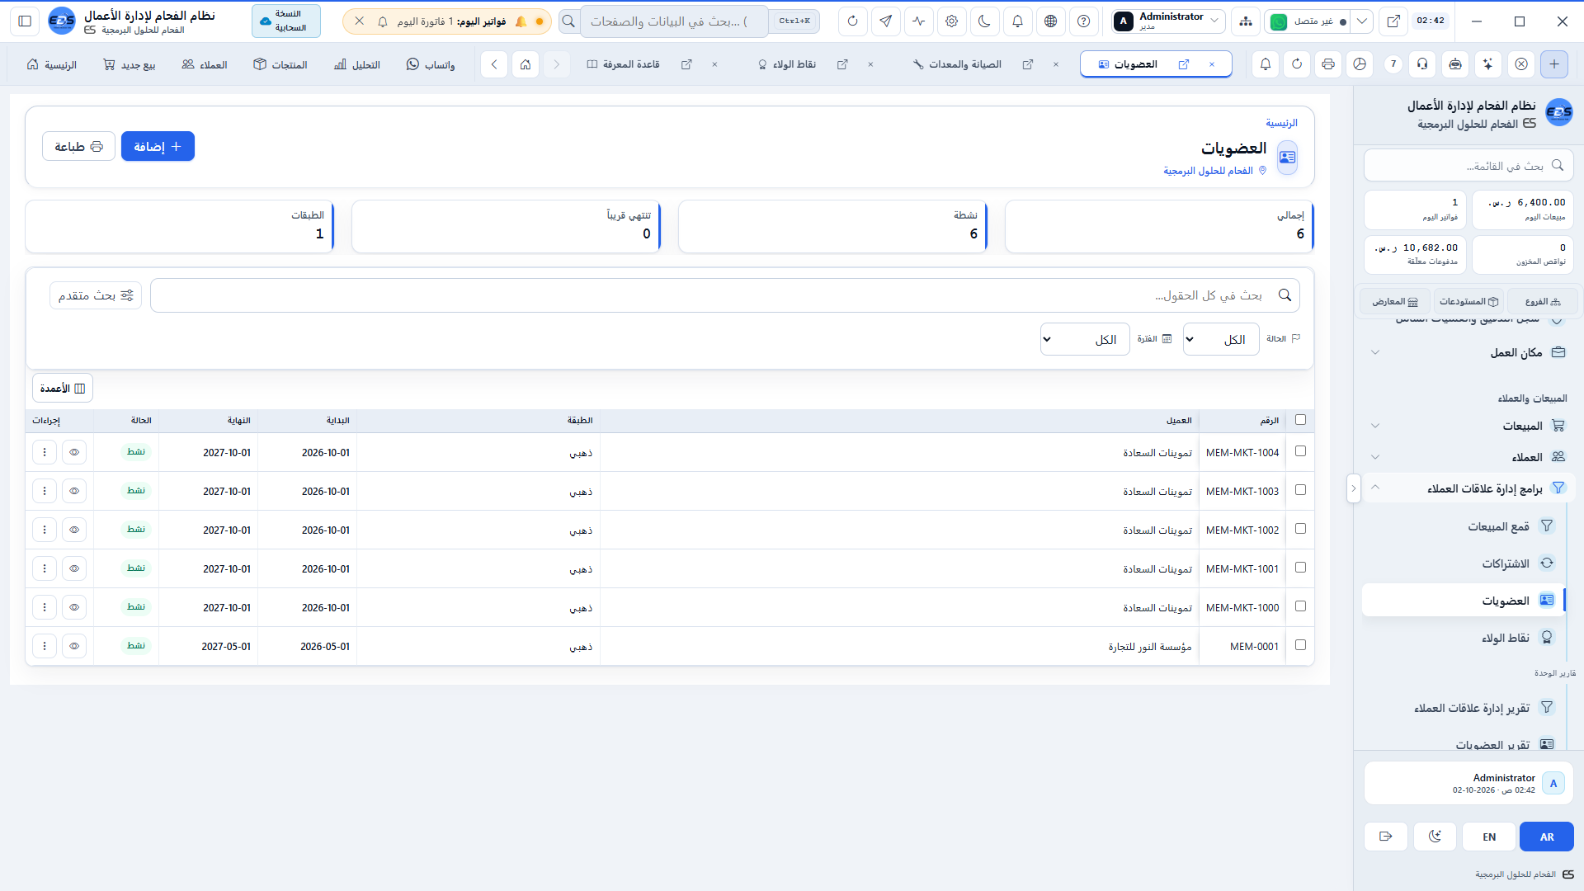
Task: Toggle the sidebar panel icon at top left
Action: (x=25, y=21)
